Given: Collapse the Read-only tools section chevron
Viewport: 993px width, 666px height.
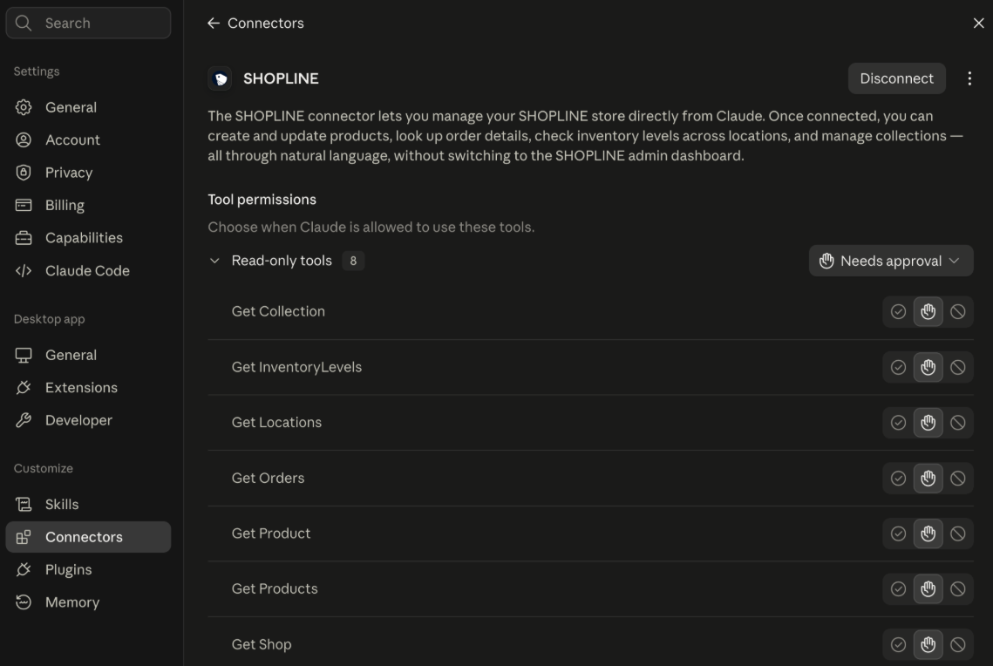Looking at the screenshot, I should (x=214, y=261).
